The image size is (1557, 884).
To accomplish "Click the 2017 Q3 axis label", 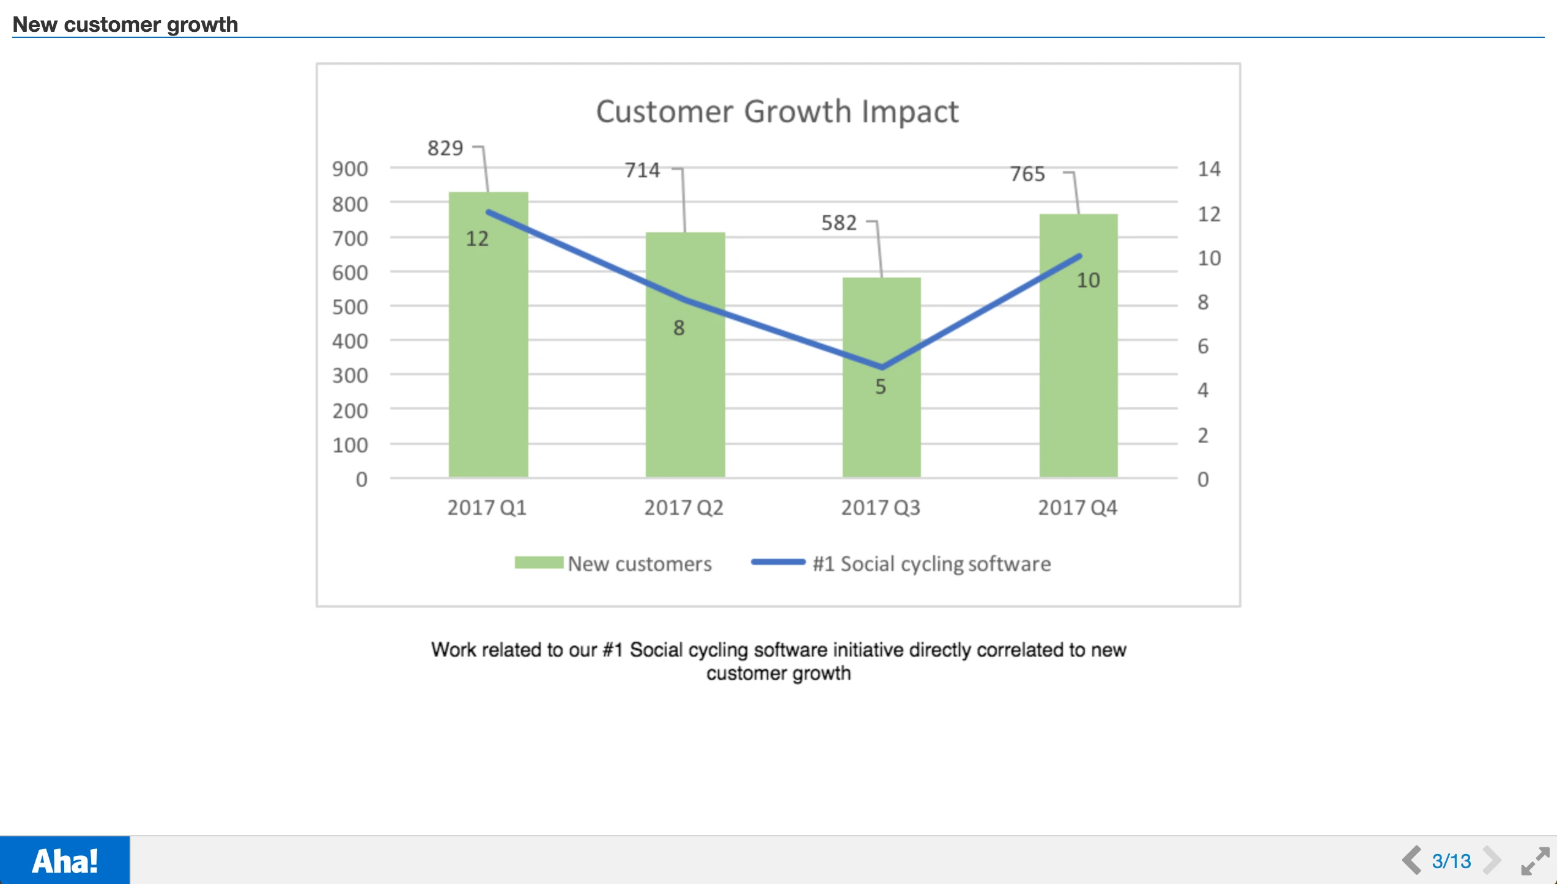I will [x=880, y=507].
